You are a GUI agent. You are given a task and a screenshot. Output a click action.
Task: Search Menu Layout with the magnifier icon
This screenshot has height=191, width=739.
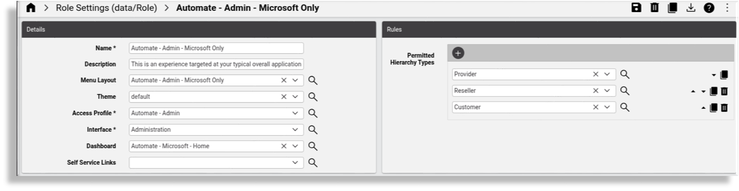[313, 80]
